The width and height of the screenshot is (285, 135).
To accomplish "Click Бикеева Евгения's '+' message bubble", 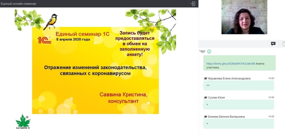I will pyautogui.click(x=239, y=124).
